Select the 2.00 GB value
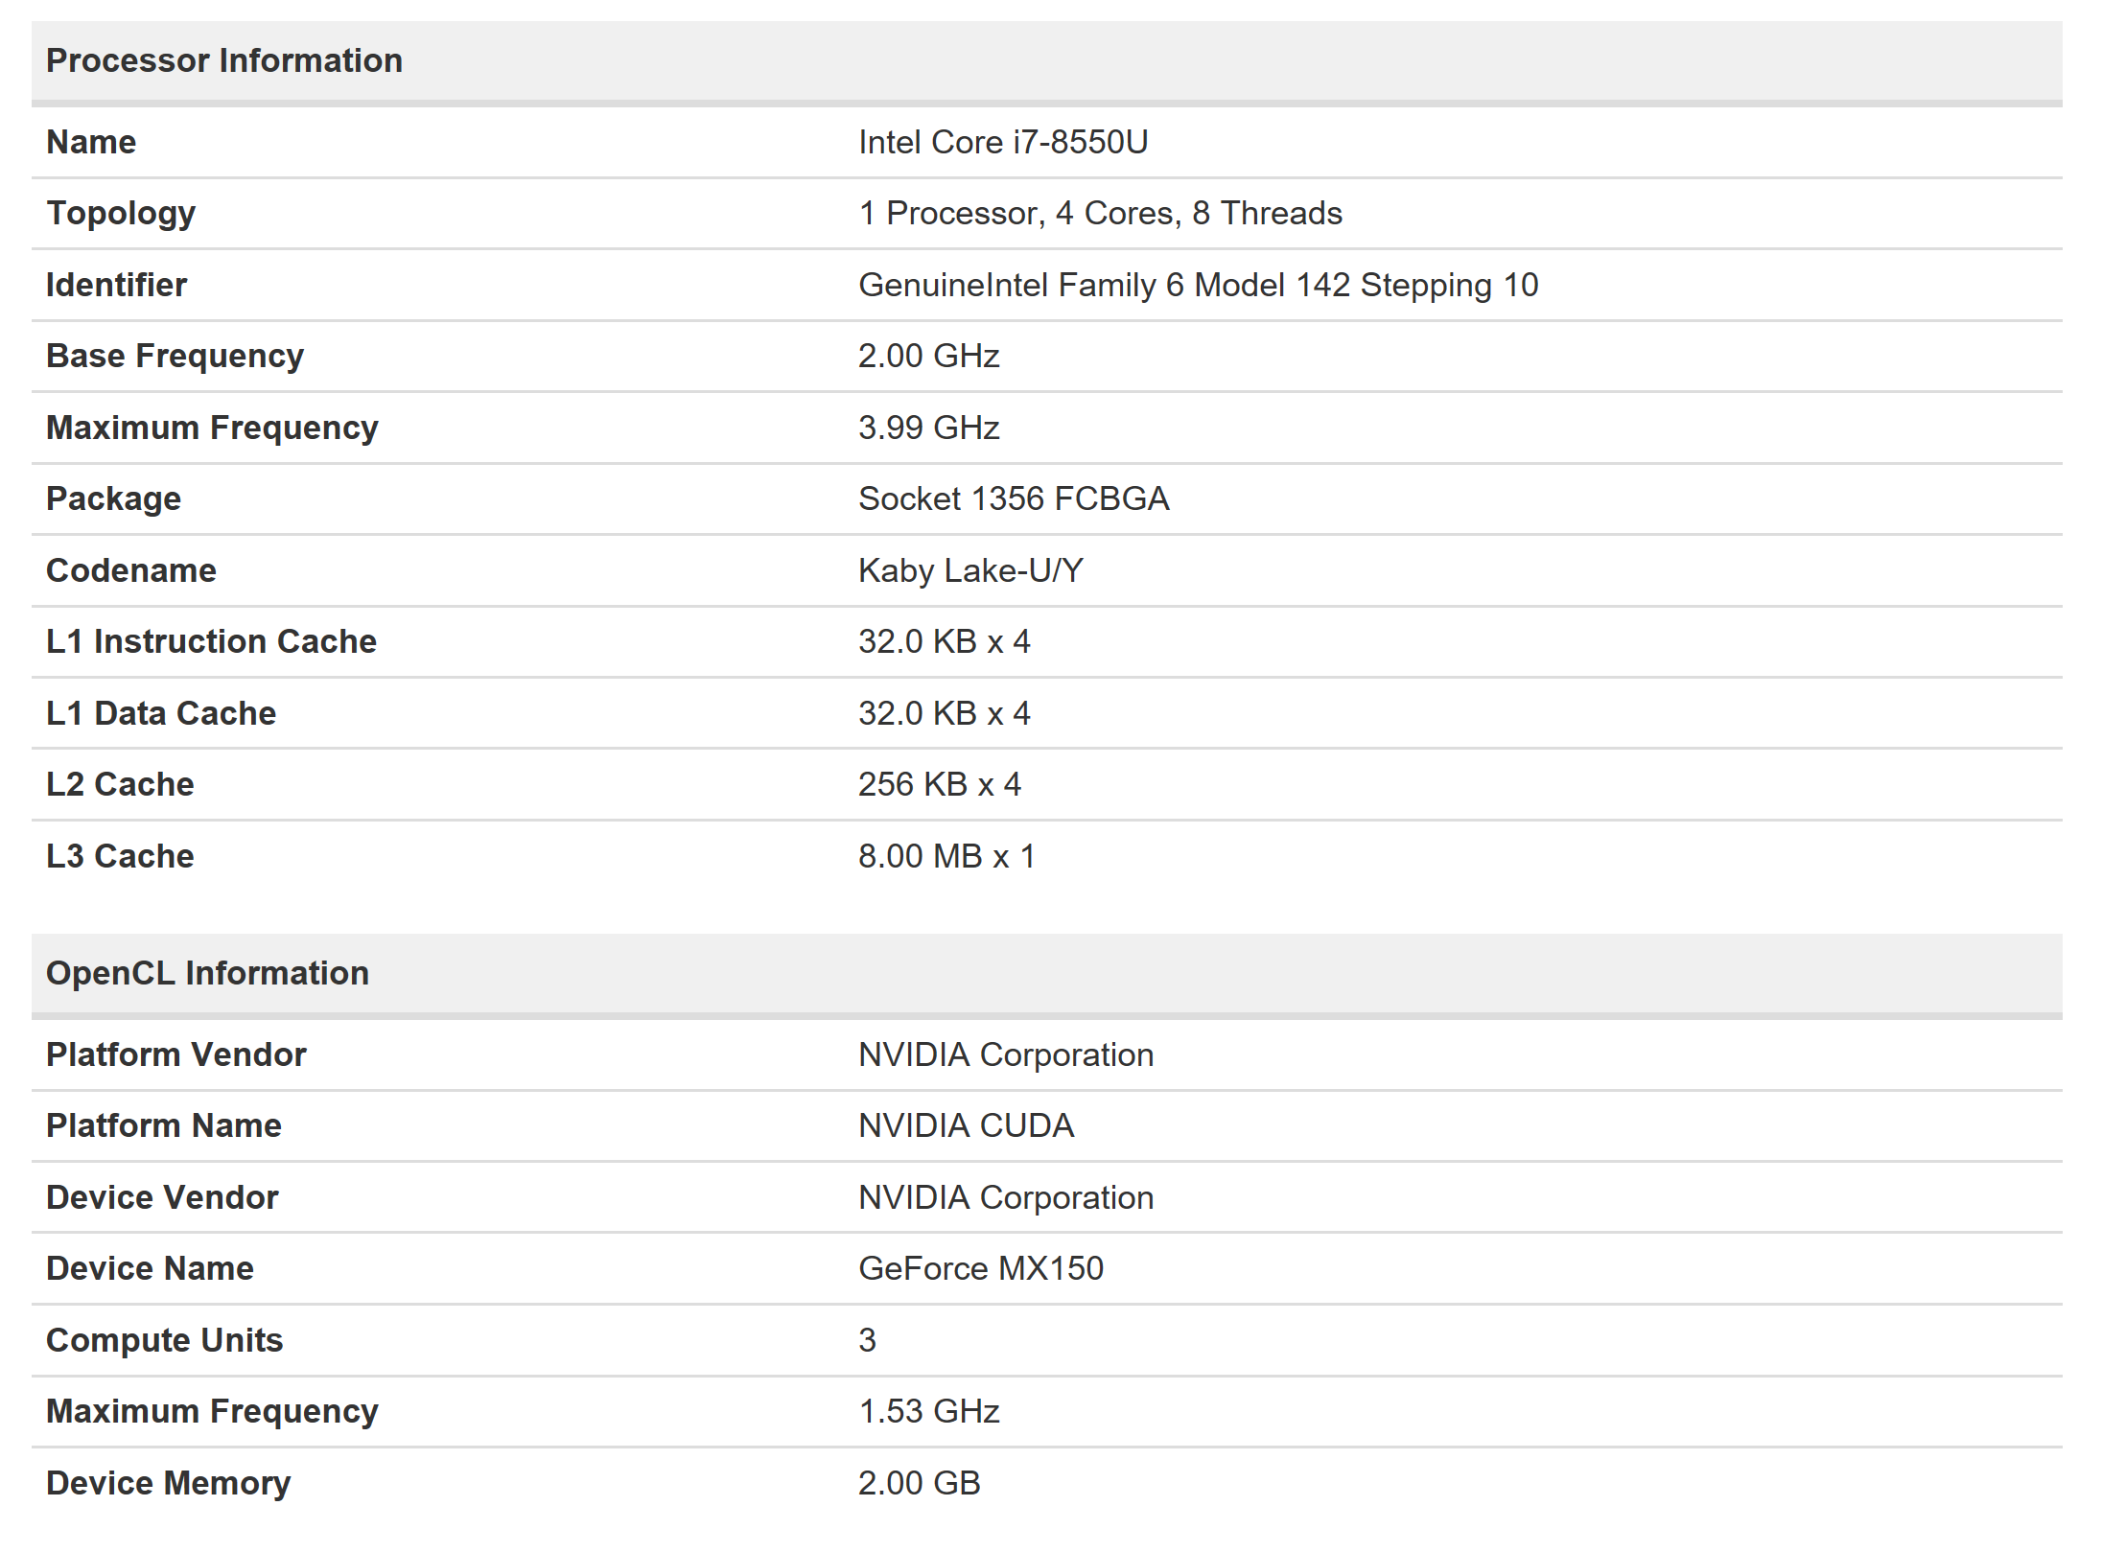The image size is (2102, 1552). point(919,1483)
